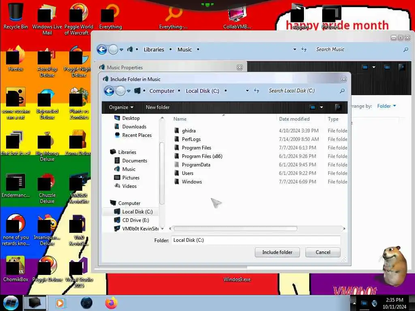Click back arrow in Include Folder dialog

pos(109,91)
